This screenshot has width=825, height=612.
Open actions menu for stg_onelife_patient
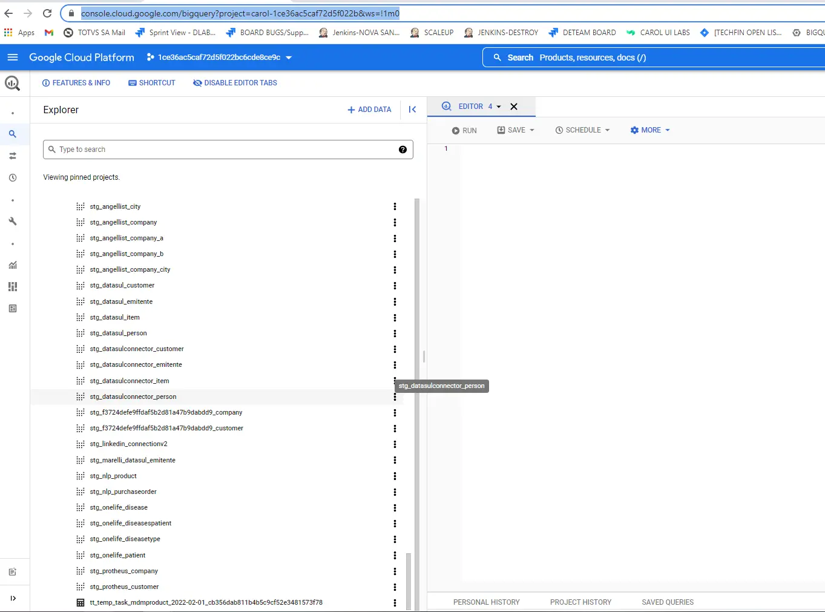tap(395, 556)
